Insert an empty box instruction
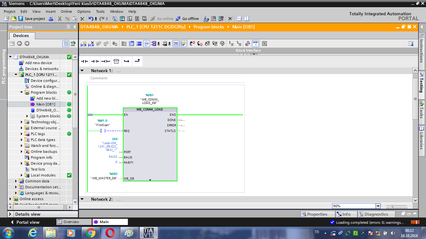Image resolution: width=426 pixels, height=239 pixels. [116, 61]
